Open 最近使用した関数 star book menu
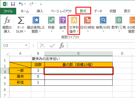Image resolution: width=135 pixels, height=98 pixels. tap(36, 25)
